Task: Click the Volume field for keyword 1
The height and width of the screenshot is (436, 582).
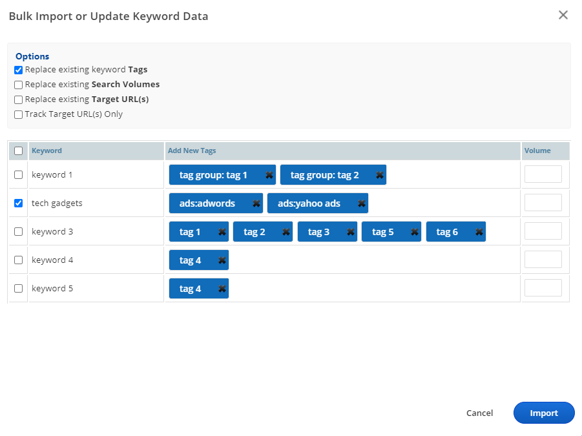Action: pos(543,174)
